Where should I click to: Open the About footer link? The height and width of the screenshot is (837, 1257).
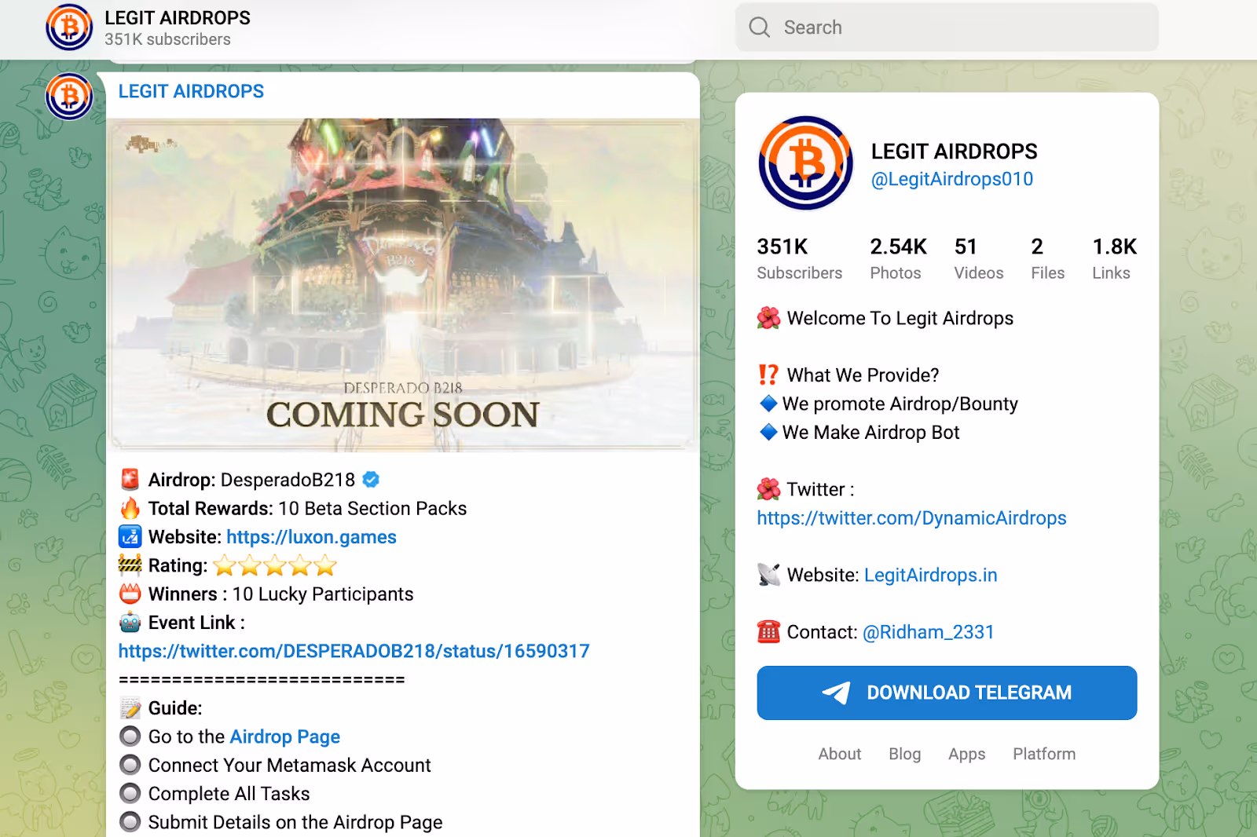click(x=840, y=754)
